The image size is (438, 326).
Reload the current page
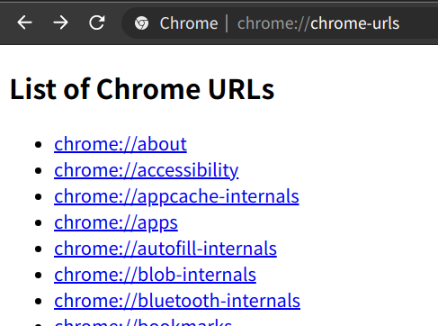97,23
